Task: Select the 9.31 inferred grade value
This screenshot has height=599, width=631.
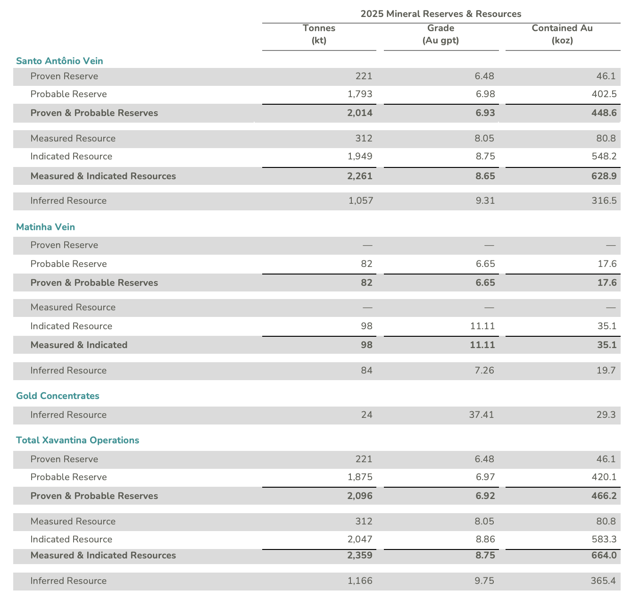Action: (485, 201)
